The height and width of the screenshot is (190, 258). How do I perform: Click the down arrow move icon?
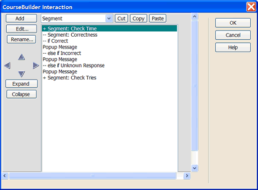(22, 74)
